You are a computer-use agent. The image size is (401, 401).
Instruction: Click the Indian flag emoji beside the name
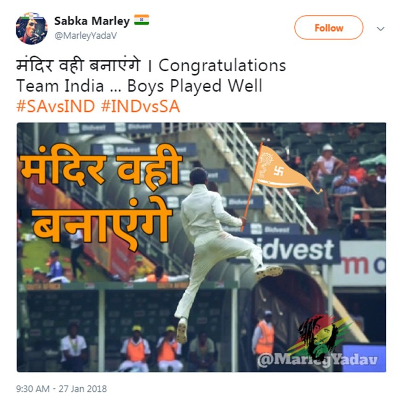[142, 20]
